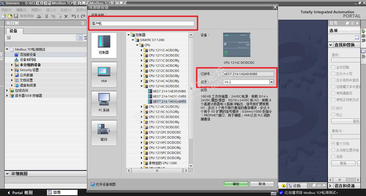Open the 版本 V4.2 dropdown
This screenshot has height=196, width=366.
271,82
